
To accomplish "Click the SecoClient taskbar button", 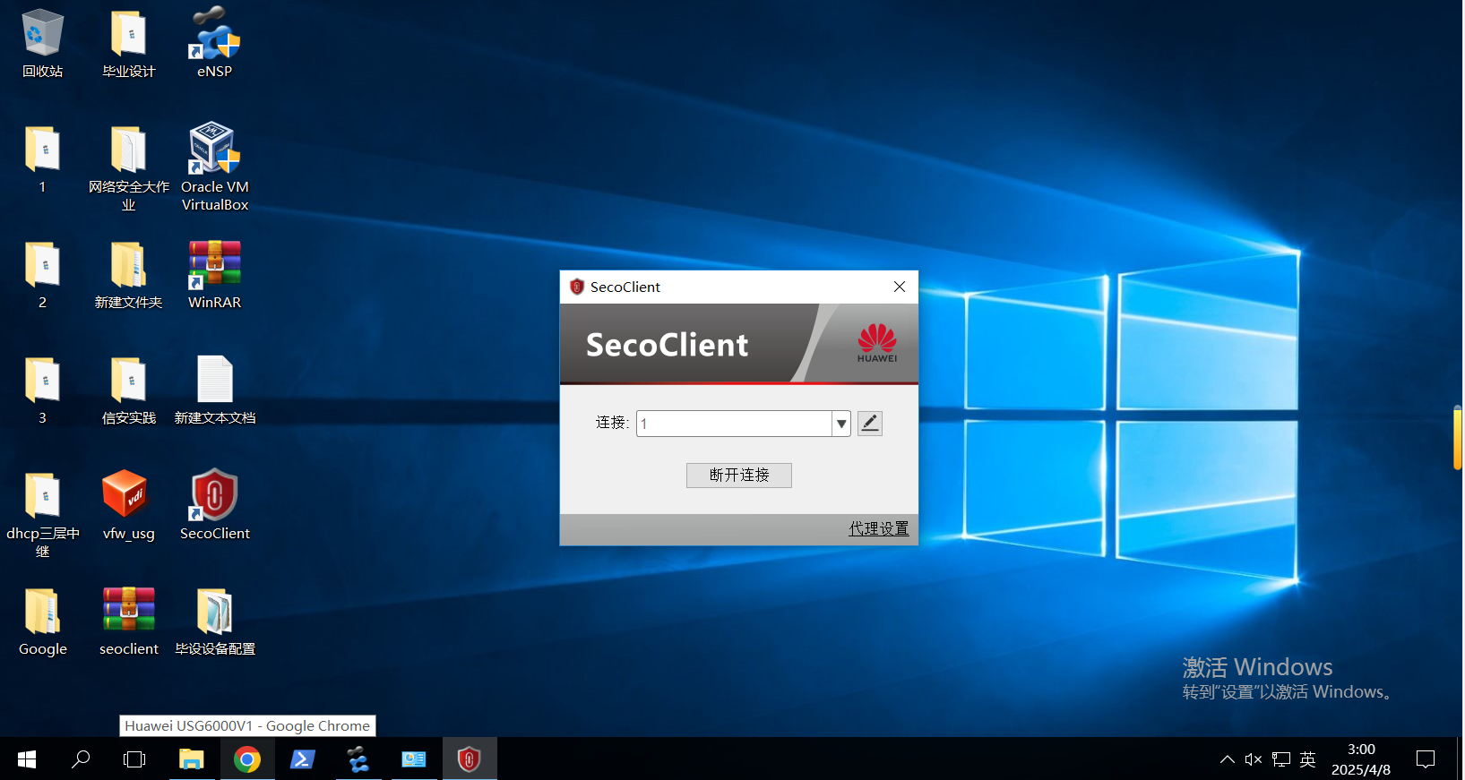I will 470,759.
